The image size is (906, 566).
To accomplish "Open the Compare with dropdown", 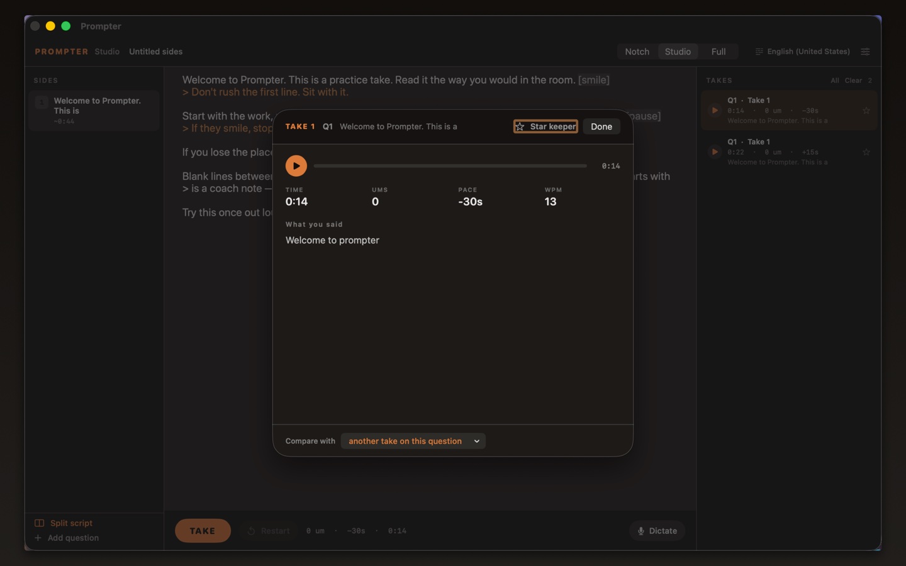I will (413, 441).
